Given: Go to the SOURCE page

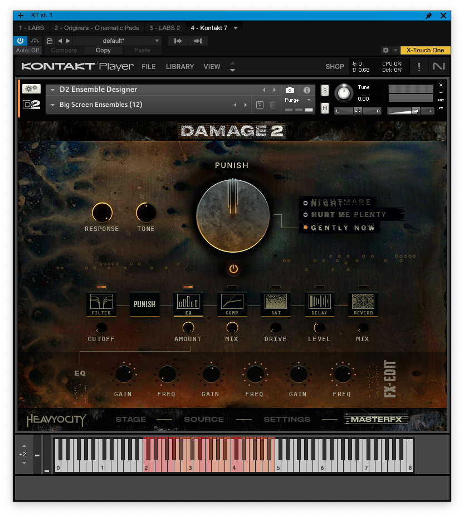Looking at the screenshot, I should (x=204, y=420).
